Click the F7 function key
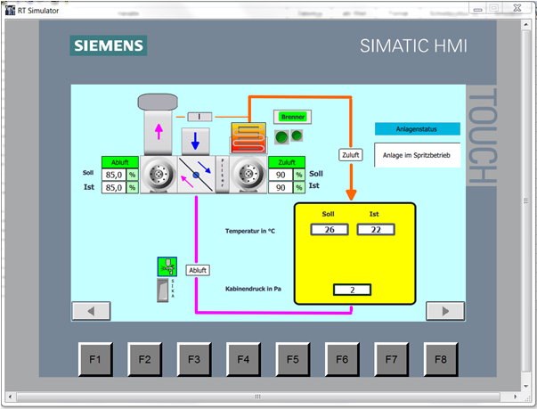Viewport: 537px width, 409px height. point(392,359)
